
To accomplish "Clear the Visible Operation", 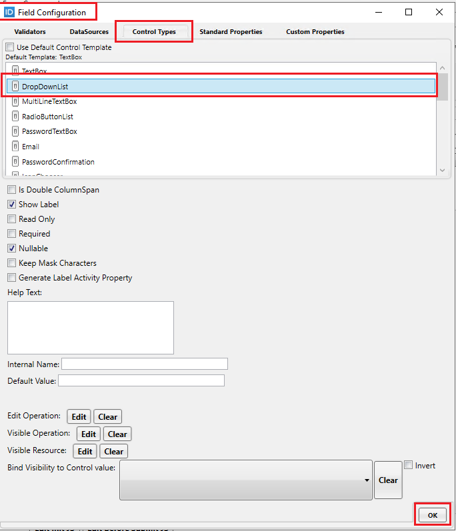I will tap(117, 434).
